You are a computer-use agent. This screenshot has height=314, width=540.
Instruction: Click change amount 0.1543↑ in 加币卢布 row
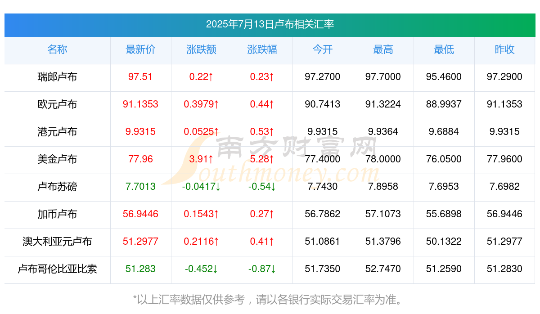[201, 214]
